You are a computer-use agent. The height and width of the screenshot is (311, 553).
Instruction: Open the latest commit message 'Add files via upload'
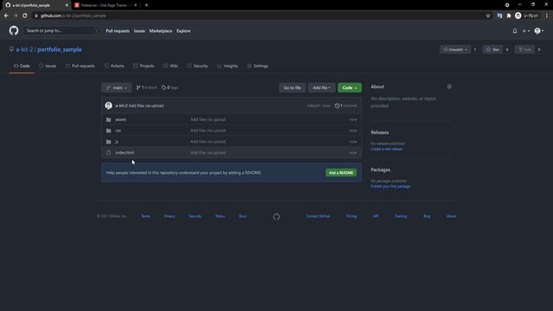click(146, 105)
